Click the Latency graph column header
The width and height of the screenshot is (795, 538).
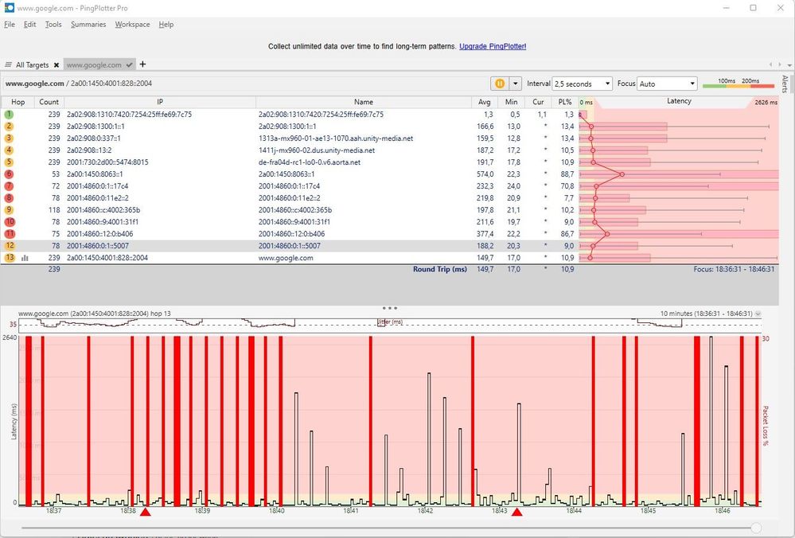click(679, 101)
